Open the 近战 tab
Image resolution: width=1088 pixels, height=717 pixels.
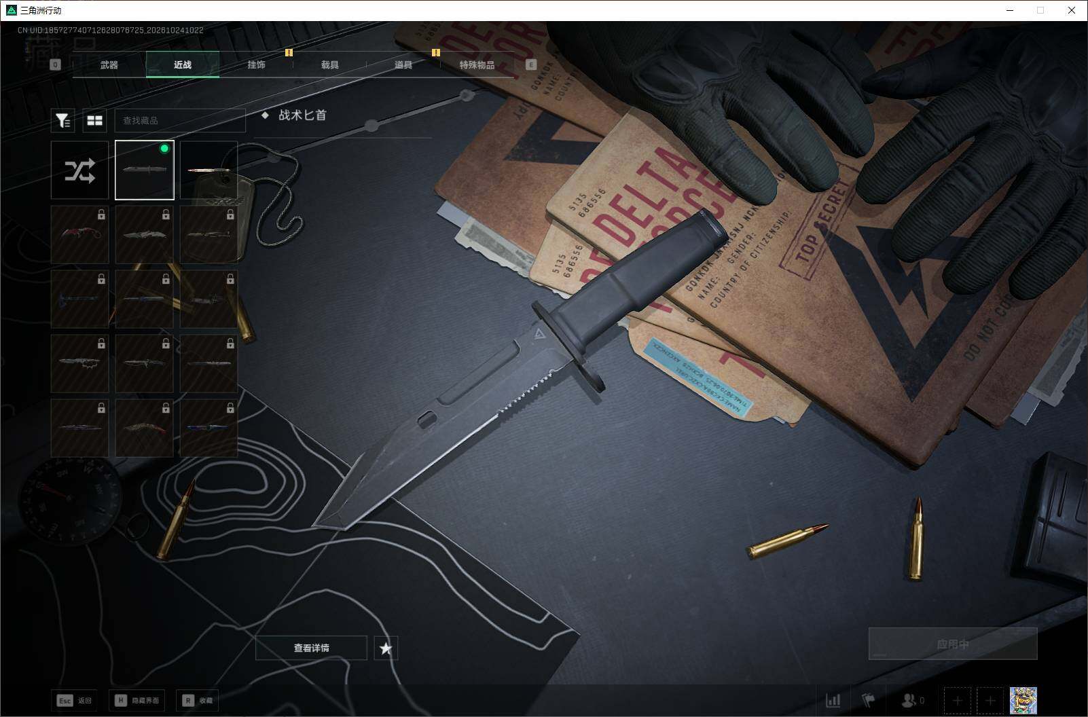click(183, 65)
